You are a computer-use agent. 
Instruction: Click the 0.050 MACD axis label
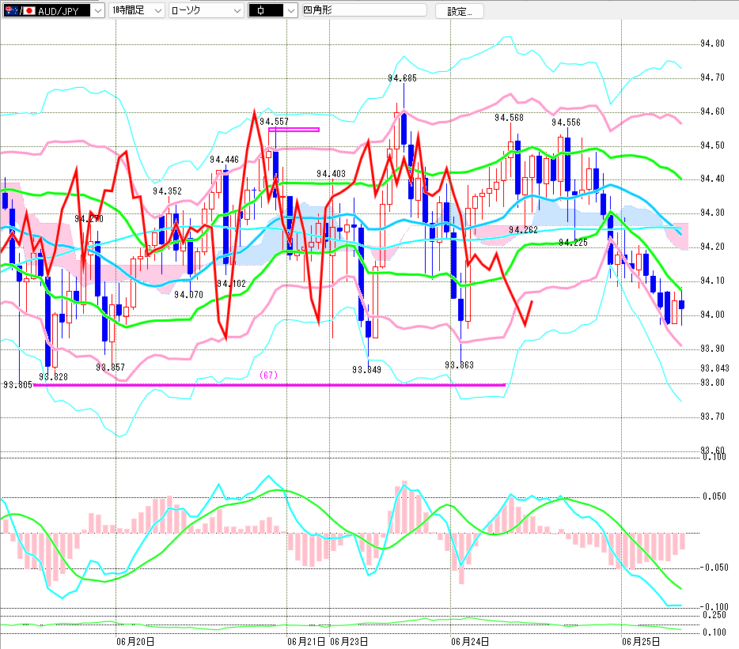point(714,496)
